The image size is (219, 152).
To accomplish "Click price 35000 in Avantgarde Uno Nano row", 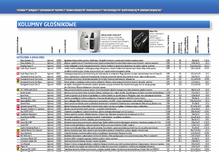I will click(x=59, y=82).
